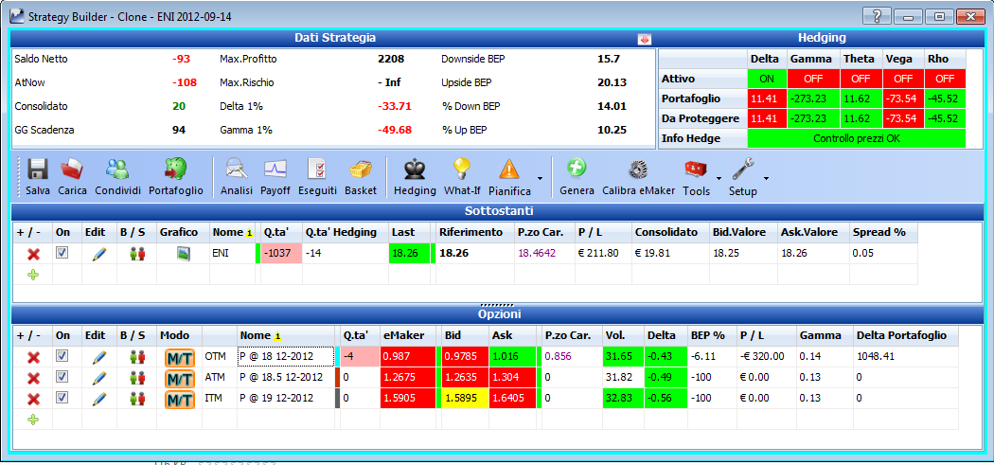Open the Hedging chess king icon
The image size is (994, 465).
click(415, 170)
